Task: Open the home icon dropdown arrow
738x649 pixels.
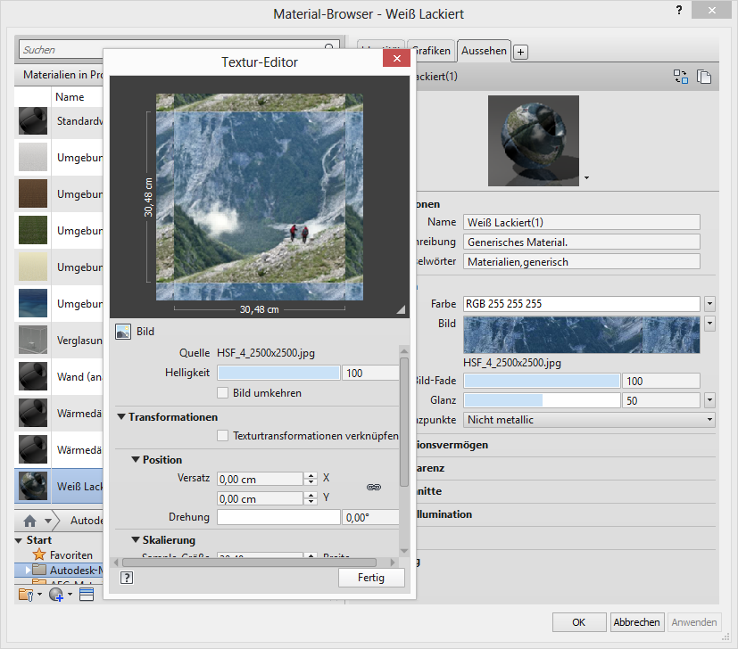Action: click(48, 522)
